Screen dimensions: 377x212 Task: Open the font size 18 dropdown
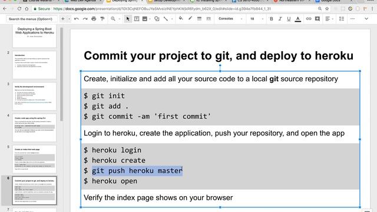(256, 19)
